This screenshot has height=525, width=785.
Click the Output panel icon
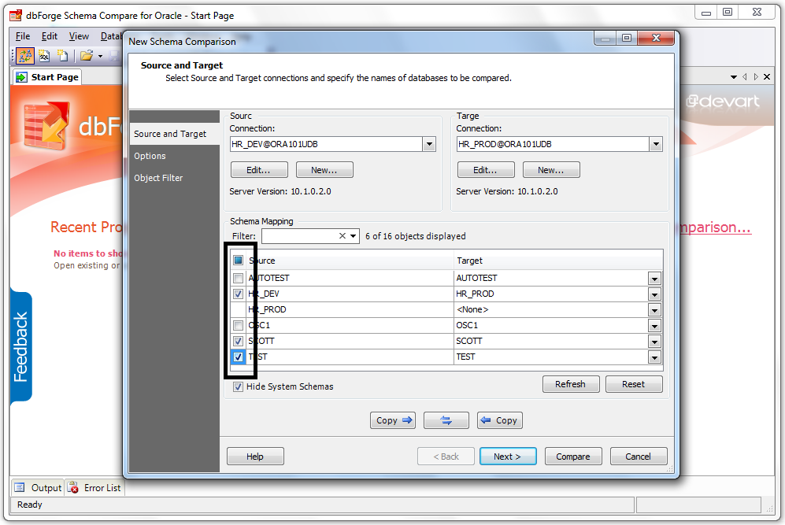[20, 487]
